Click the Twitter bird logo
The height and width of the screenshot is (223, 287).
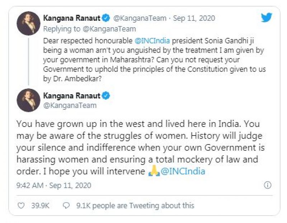267,18
